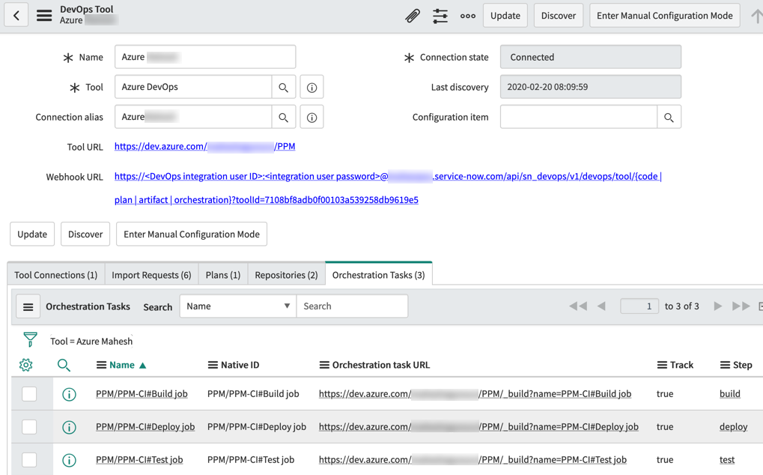Open Track column options menu
Image resolution: width=763 pixels, height=475 pixels.
point(662,365)
